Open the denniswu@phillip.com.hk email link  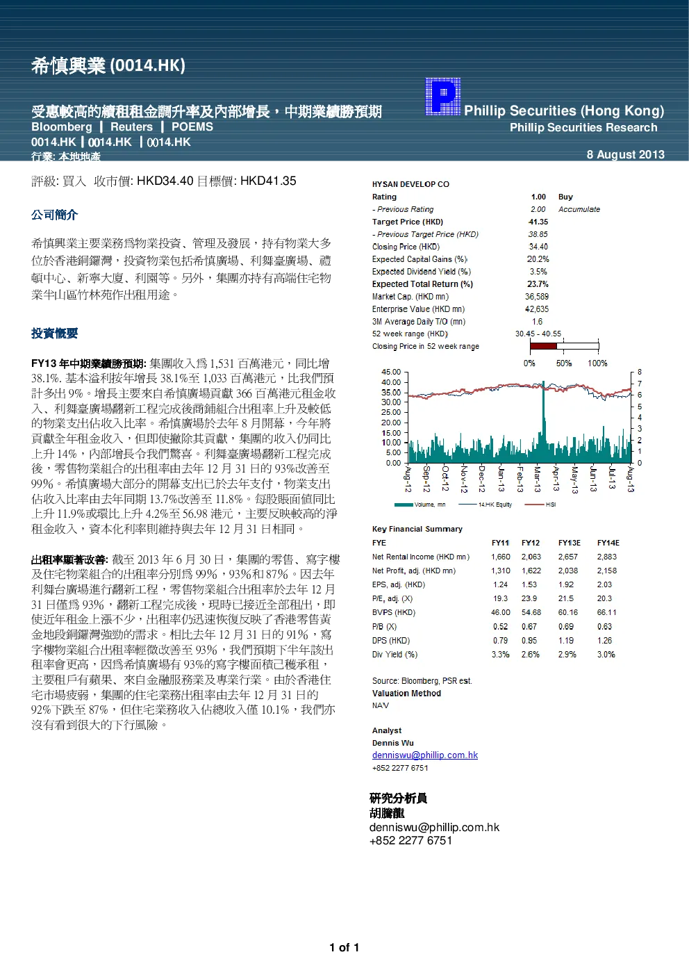424,755
